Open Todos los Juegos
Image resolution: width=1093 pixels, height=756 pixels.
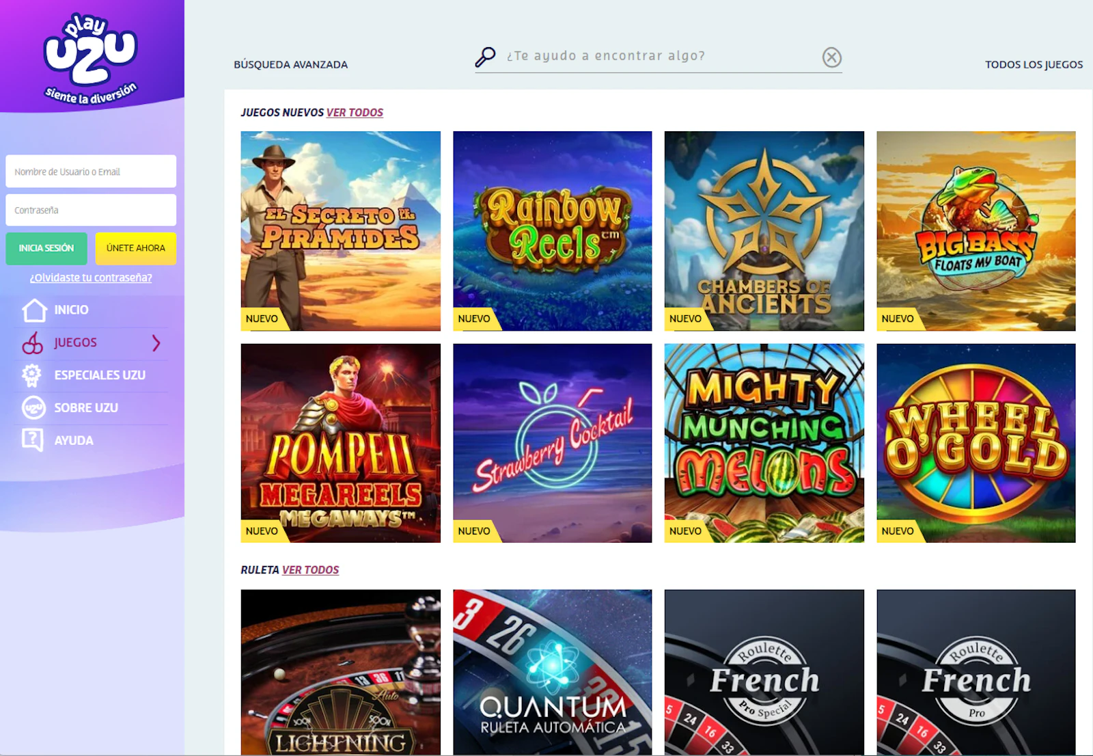[x=1034, y=64]
